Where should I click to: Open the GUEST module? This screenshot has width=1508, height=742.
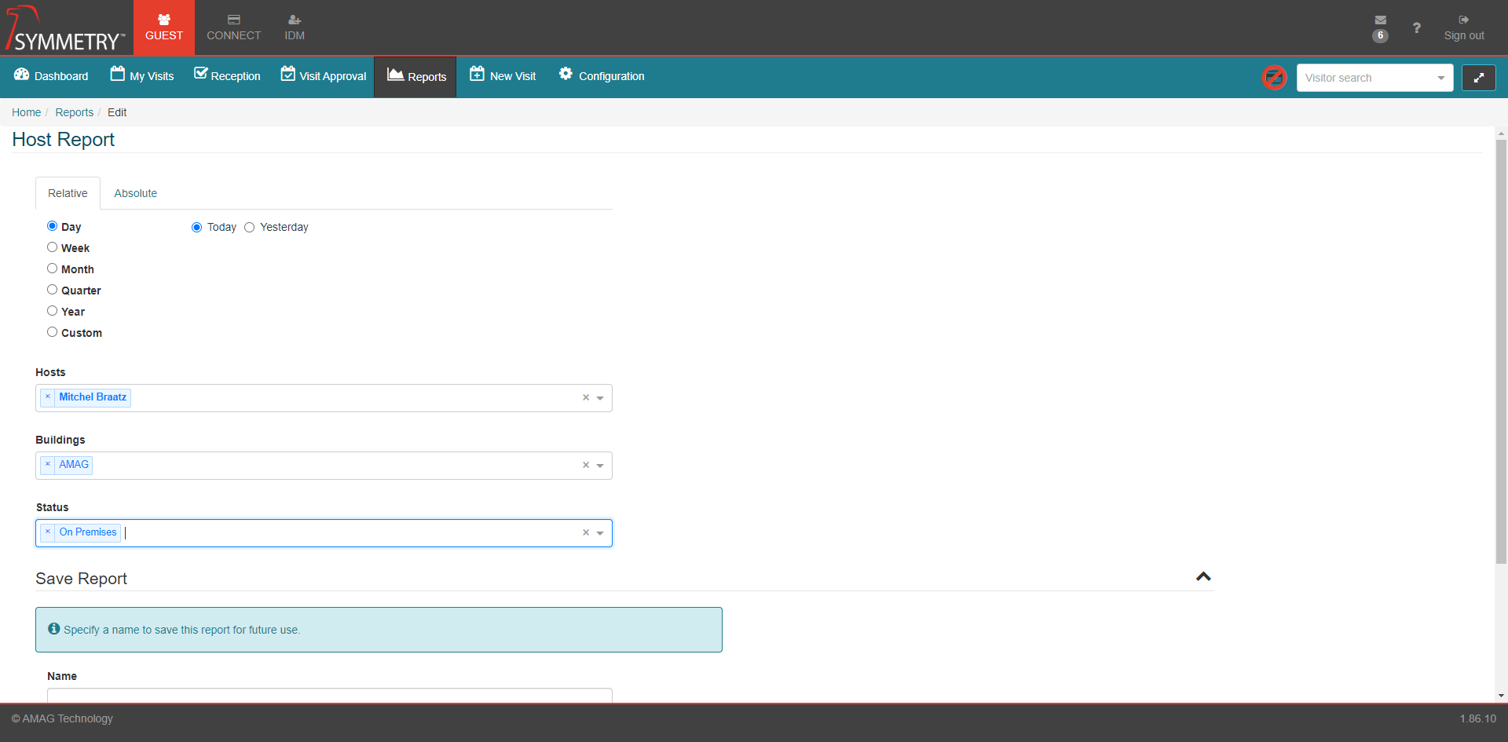click(164, 27)
